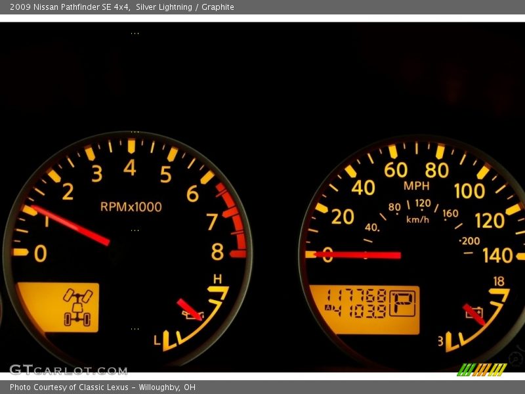Click the battery icon on the voltmeter
Image resolution: width=525 pixels, height=394 pixels.
pos(475,311)
